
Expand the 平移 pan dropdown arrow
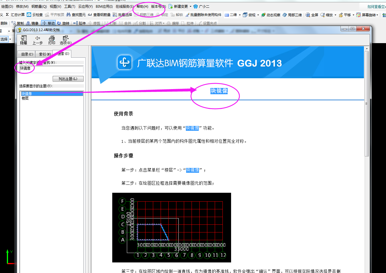pyautogui.click(x=353, y=15)
